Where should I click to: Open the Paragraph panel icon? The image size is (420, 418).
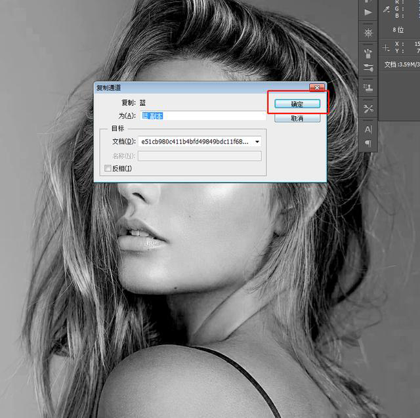(x=368, y=144)
